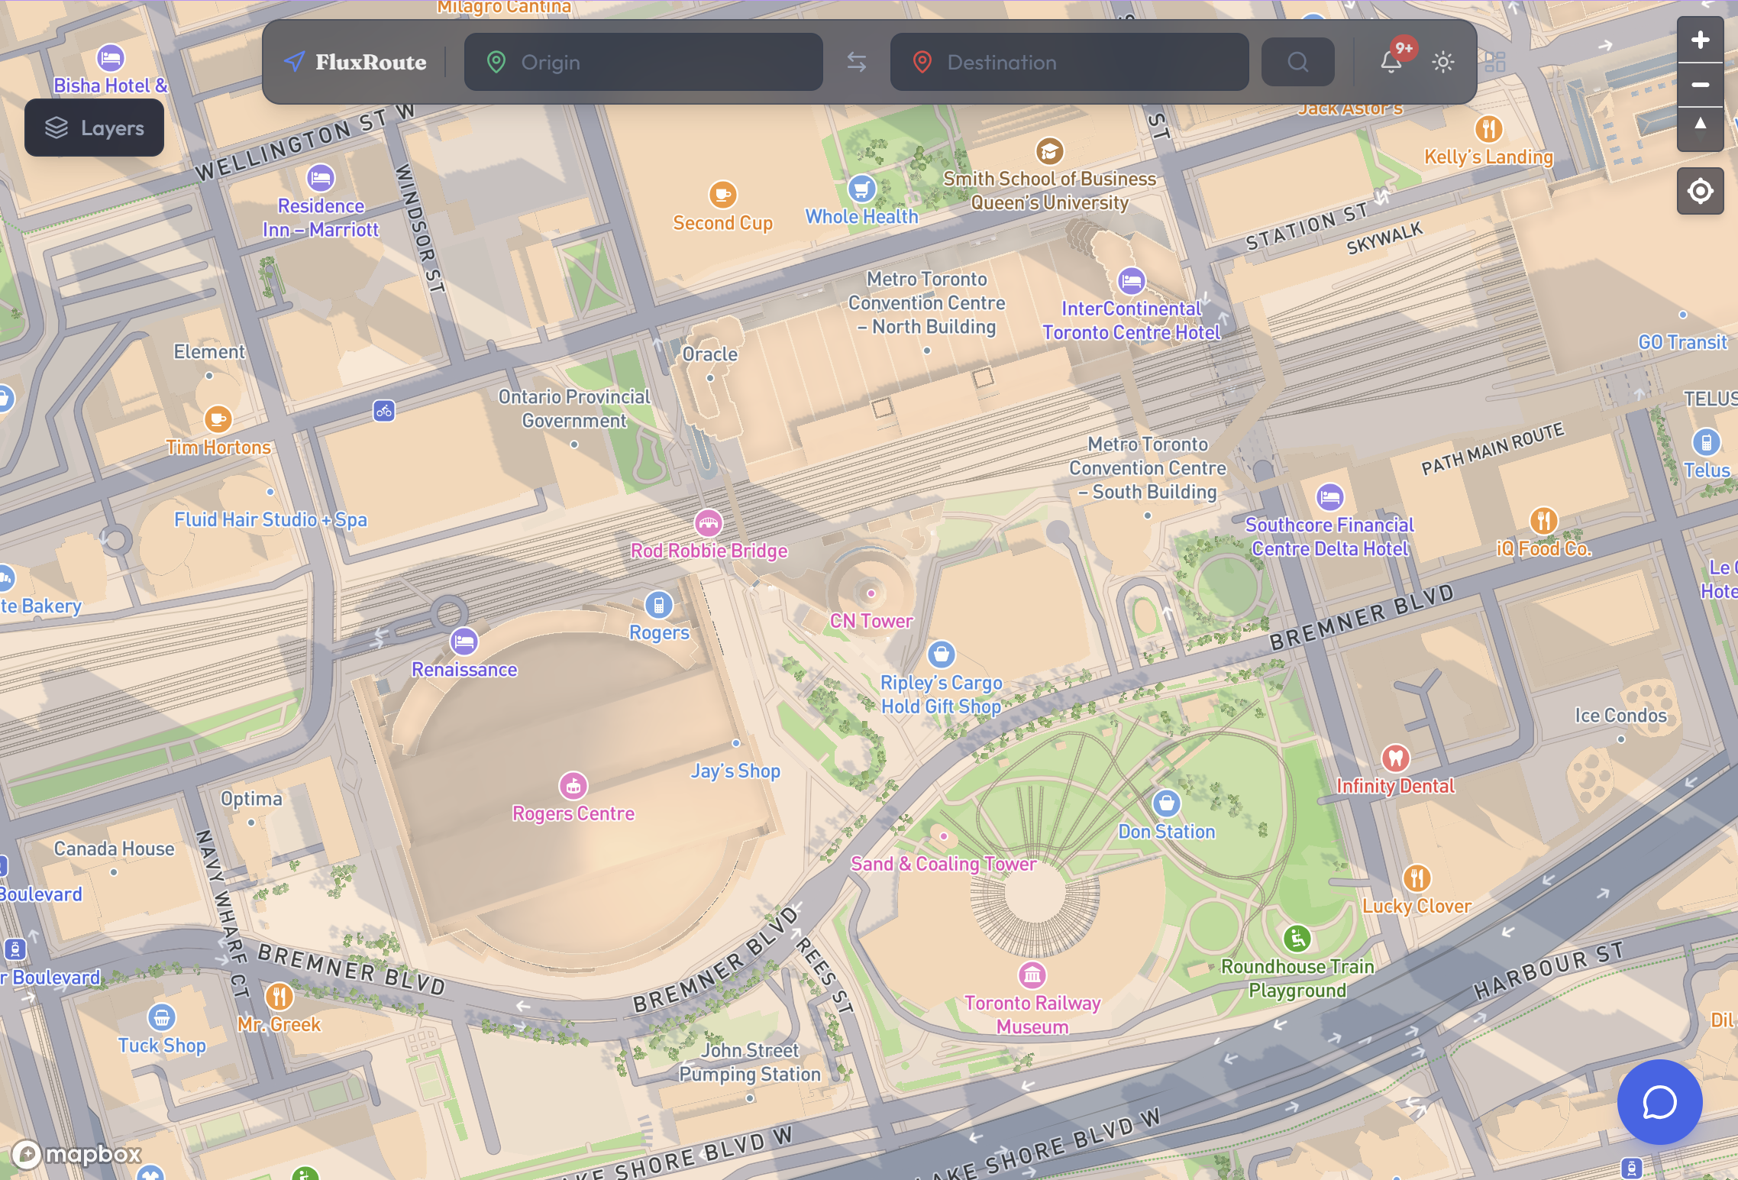Open the grid dashboard icon

1495,62
